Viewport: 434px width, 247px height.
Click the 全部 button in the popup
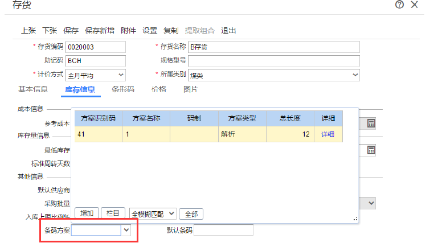[x=191, y=214]
